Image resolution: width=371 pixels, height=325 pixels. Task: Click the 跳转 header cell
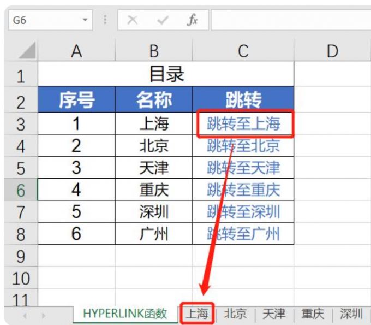coord(243,99)
